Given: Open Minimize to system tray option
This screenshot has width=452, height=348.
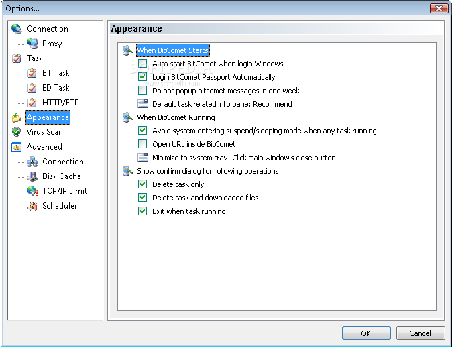Looking at the screenshot, I should click(x=244, y=158).
